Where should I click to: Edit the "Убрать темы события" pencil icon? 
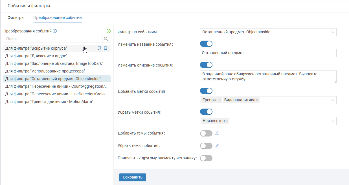point(217,146)
